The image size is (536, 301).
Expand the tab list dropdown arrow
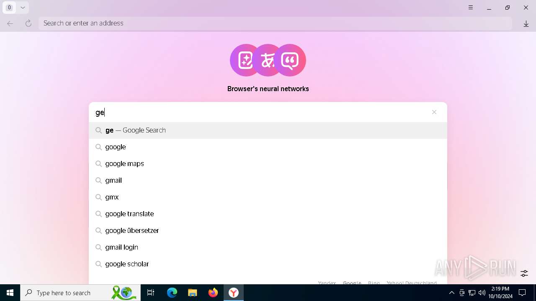click(x=23, y=8)
